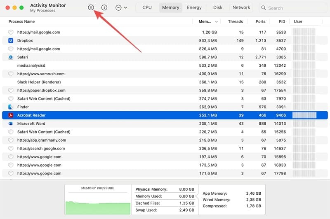Click PID 12042 cell
Image resolution: width=330 pixels, height=219 pixels.
280,65
